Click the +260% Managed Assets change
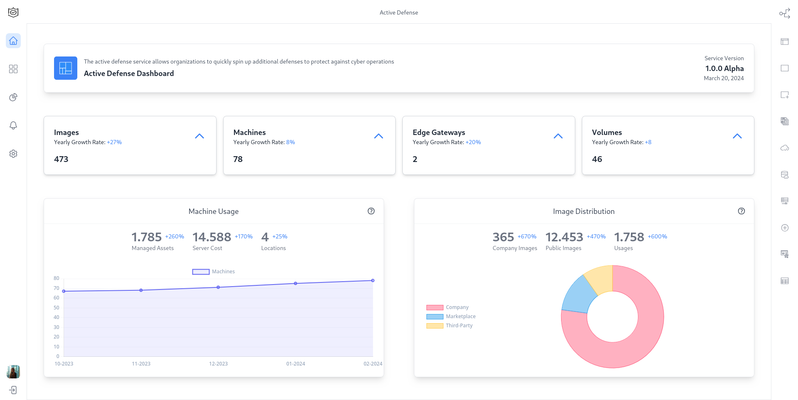 pyautogui.click(x=175, y=236)
